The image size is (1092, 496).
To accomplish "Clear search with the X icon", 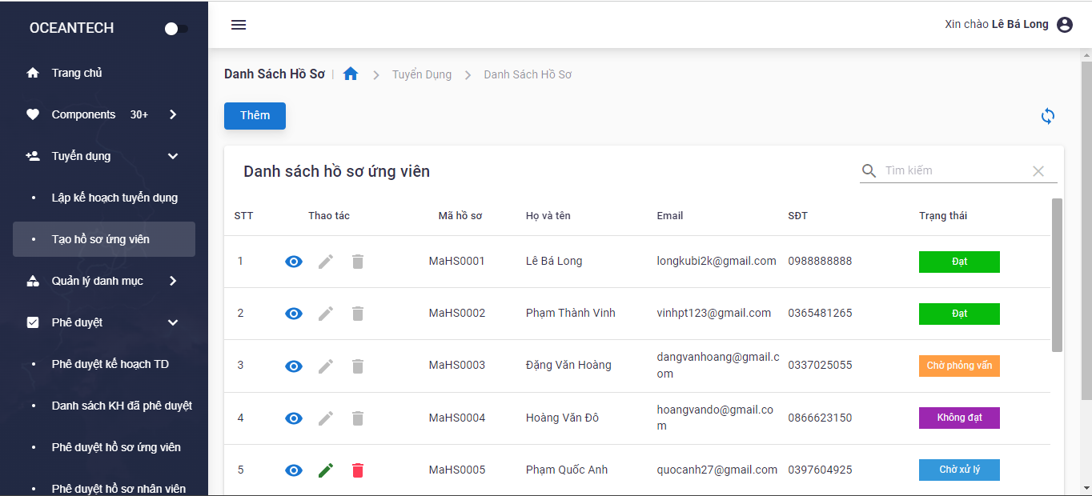I will [1038, 171].
